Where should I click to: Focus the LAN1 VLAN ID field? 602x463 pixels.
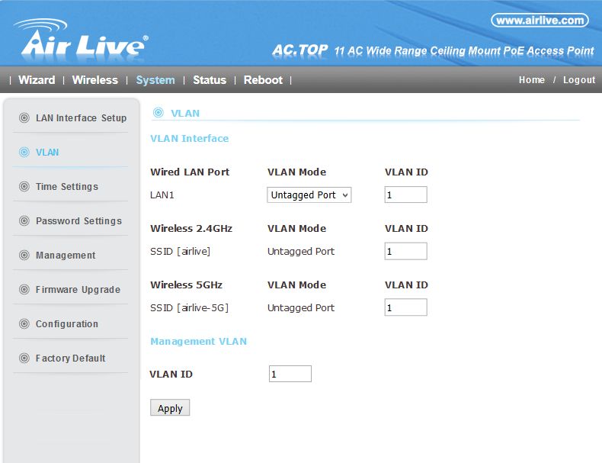[406, 195]
